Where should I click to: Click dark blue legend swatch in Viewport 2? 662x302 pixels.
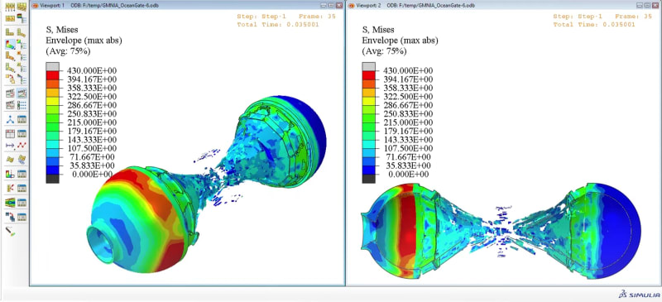tap(368, 170)
